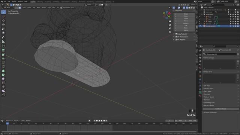Hide Roundcube.001 in viewport via eye icon
The image size is (240, 135).
point(233,26)
